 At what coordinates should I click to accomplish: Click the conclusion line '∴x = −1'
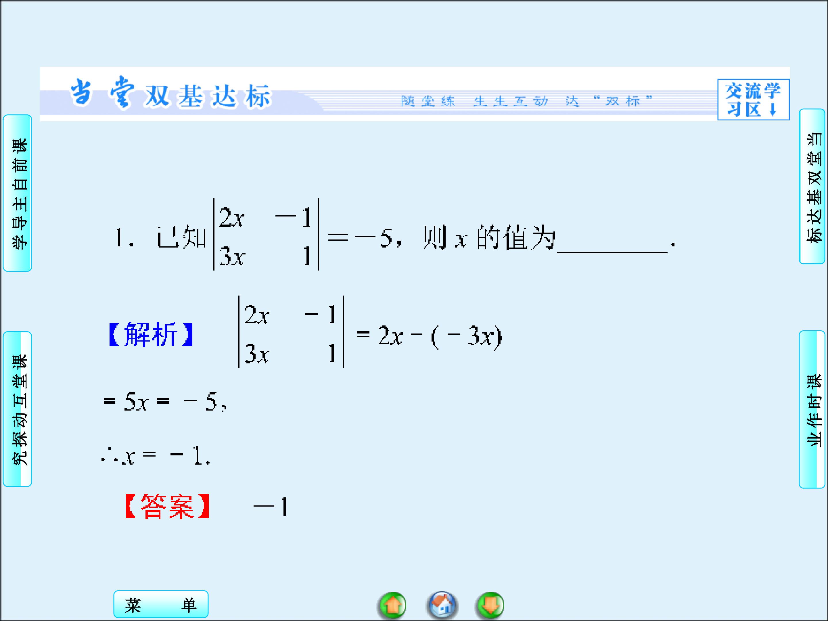point(155,456)
